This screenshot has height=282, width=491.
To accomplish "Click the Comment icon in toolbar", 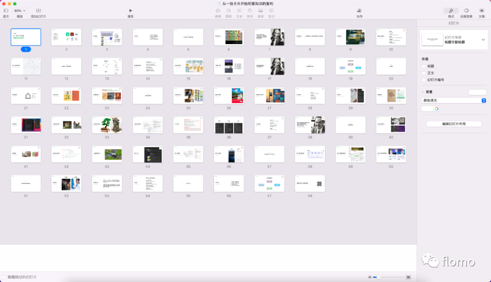I will [271, 10].
